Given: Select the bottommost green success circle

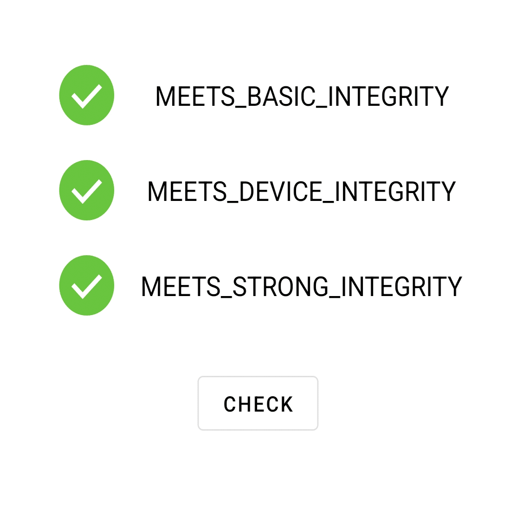Looking at the screenshot, I should [x=87, y=285].
